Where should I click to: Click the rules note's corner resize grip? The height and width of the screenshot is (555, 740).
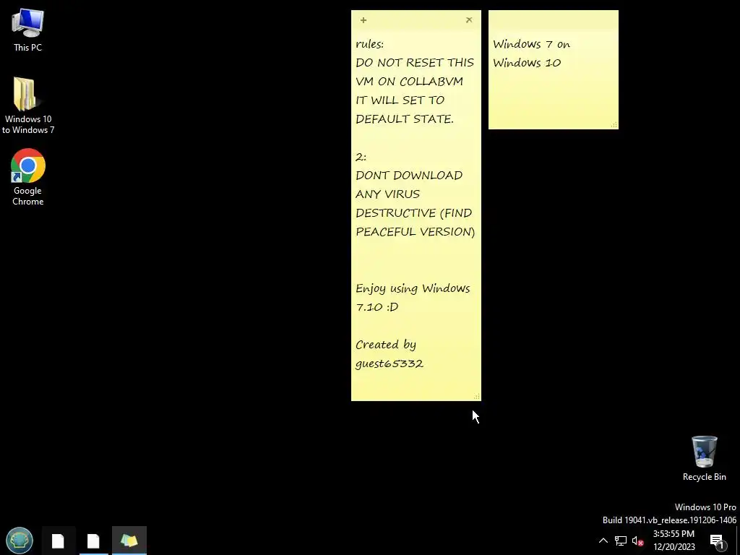[477, 397]
